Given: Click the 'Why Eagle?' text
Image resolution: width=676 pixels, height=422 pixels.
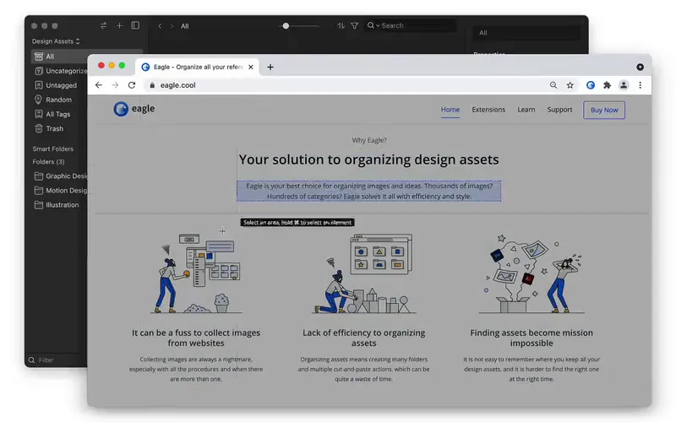Looking at the screenshot, I should click(369, 140).
